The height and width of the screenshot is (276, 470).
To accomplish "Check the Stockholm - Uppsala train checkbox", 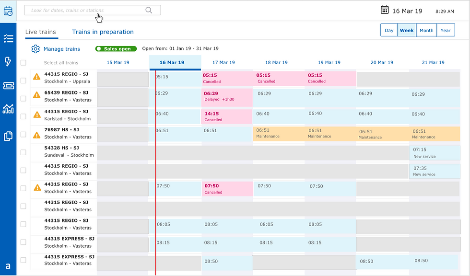I will (23, 80).
